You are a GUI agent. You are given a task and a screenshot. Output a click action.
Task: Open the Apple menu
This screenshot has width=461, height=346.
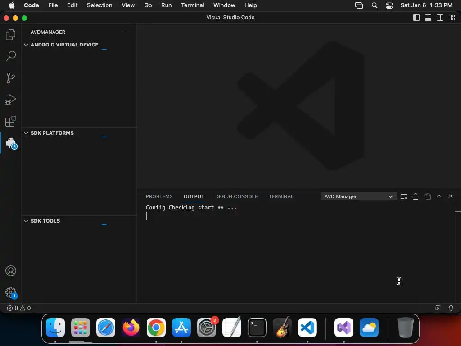pos(12,5)
